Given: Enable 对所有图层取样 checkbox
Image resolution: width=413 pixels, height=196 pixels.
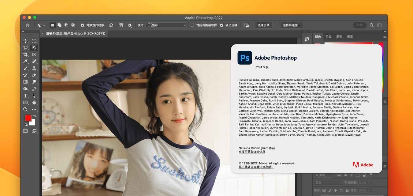Looking at the screenshot, I should 192,25.
